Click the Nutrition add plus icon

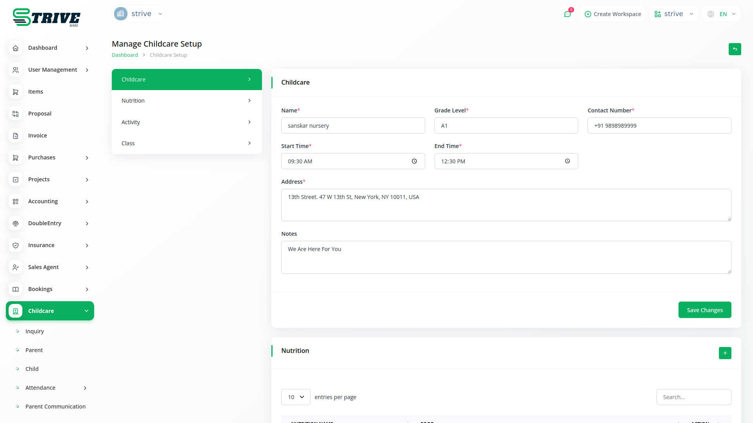tap(725, 353)
